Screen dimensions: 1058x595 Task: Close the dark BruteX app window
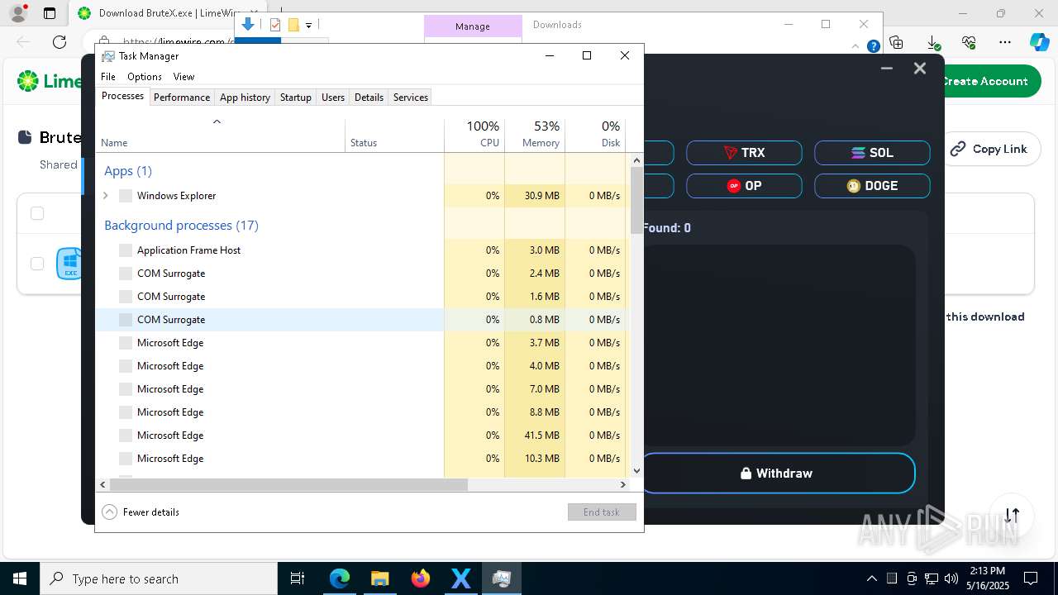[920, 69]
